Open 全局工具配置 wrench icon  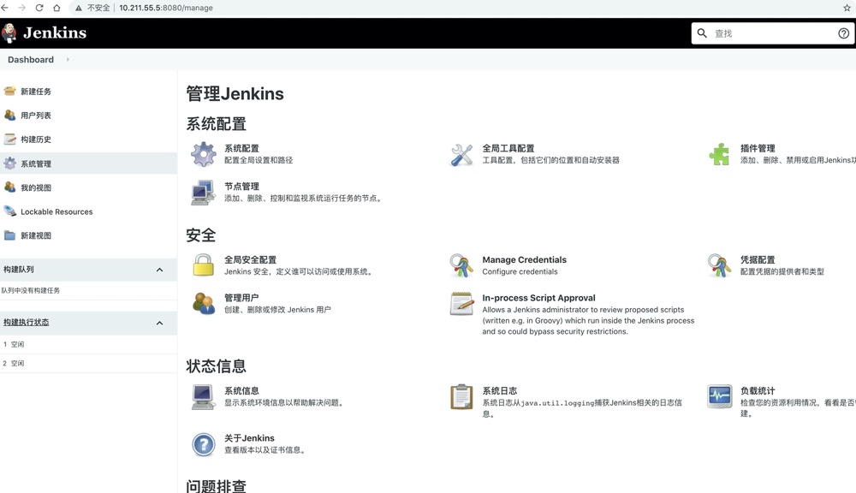coord(461,155)
